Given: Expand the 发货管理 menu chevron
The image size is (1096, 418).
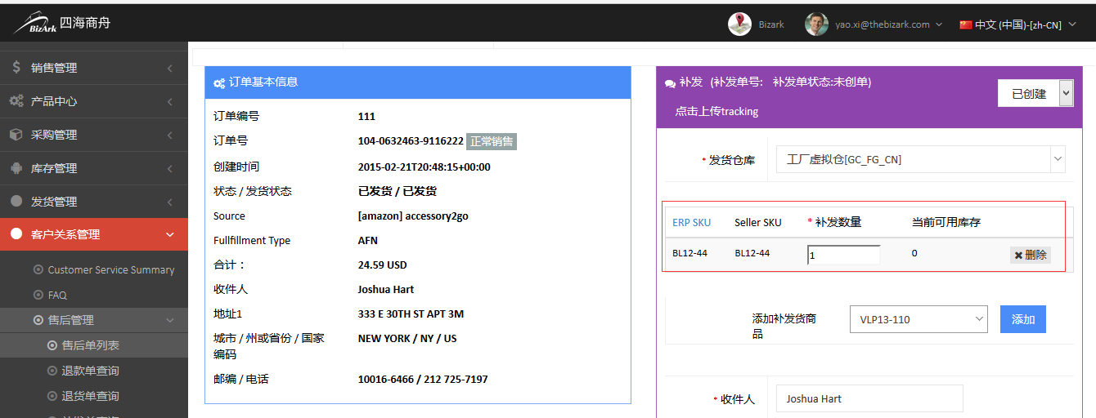Looking at the screenshot, I should [x=169, y=202].
